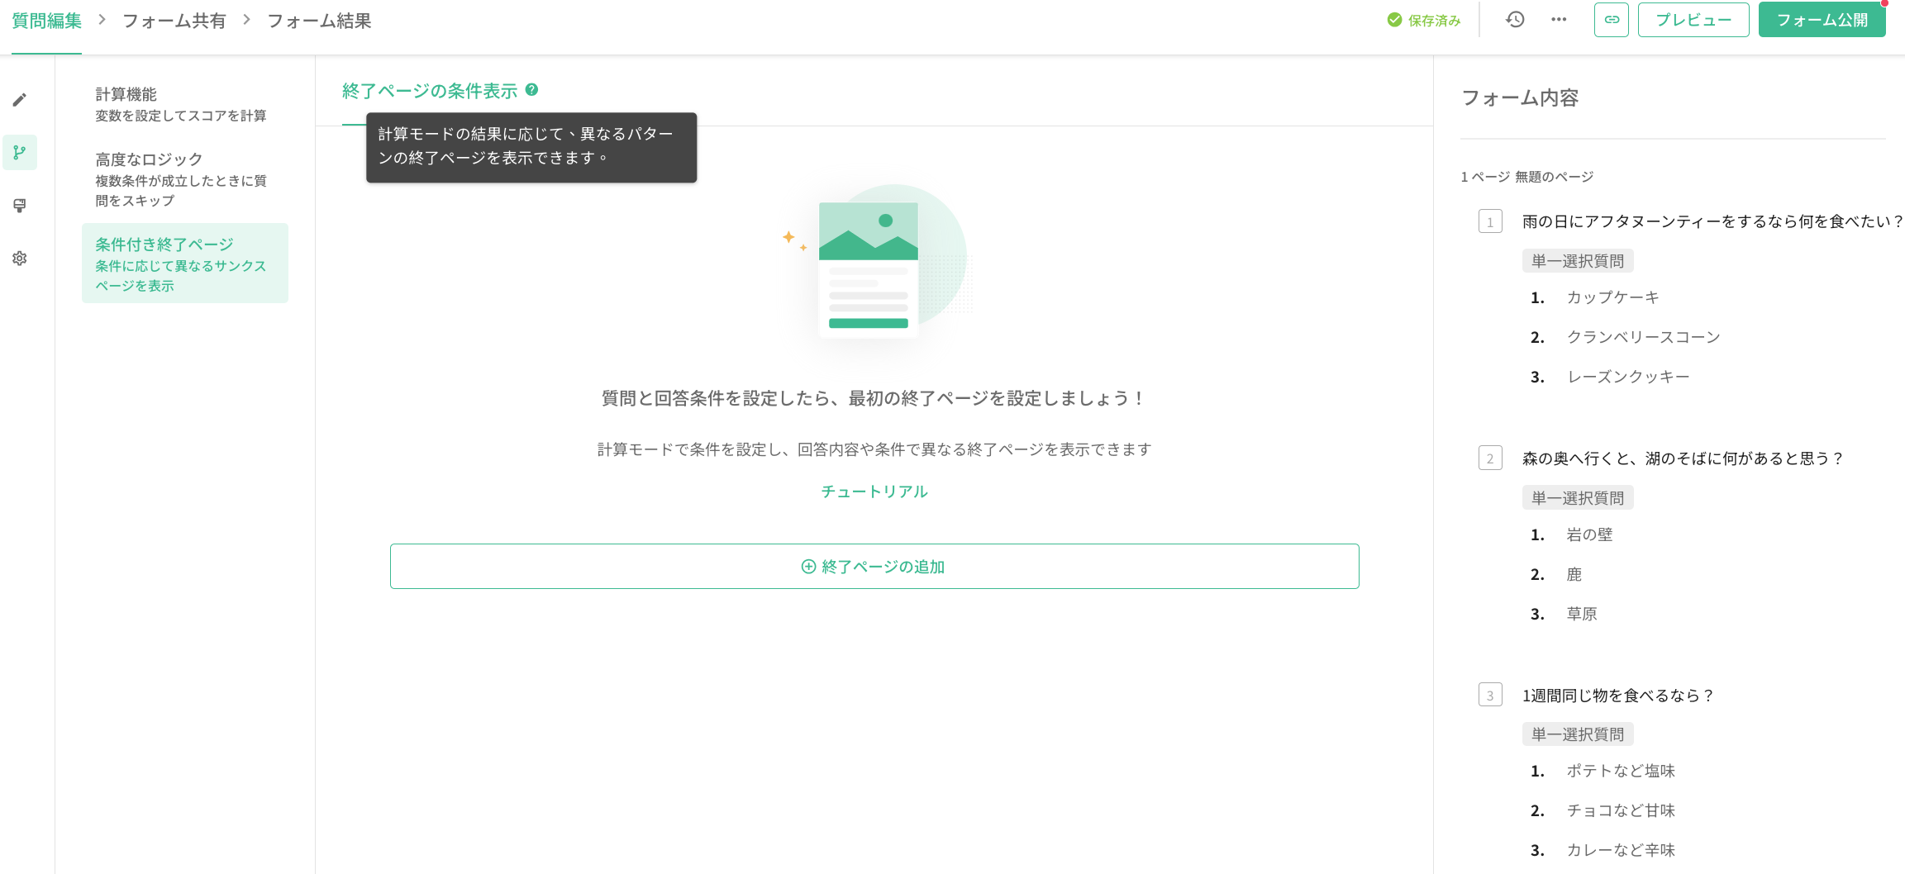Image resolution: width=1905 pixels, height=874 pixels.
Task: Open the pencil edit icon in sidebar
Action: (20, 100)
